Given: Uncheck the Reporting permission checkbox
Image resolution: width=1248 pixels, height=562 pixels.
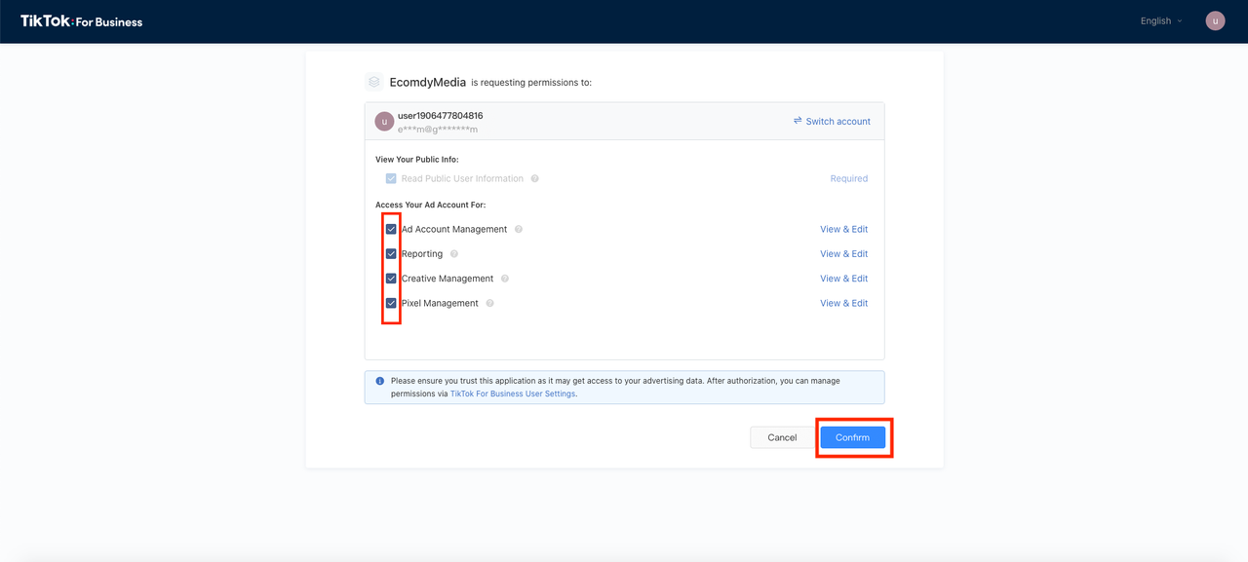Looking at the screenshot, I should (391, 253).
